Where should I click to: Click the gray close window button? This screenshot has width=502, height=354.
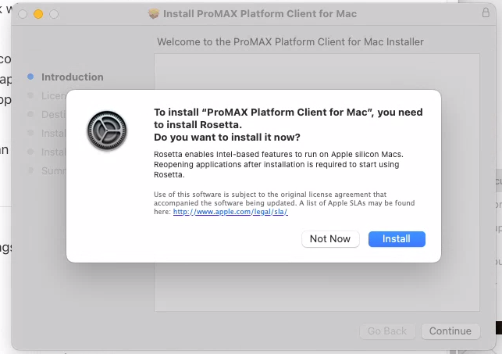[x=23, y=14]
